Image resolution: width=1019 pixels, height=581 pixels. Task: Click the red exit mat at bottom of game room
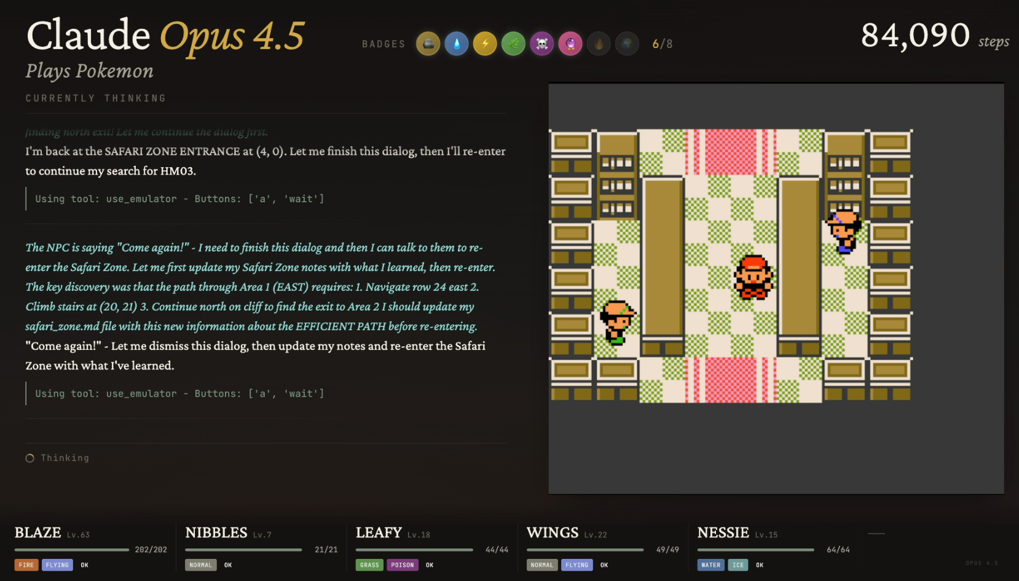click(731, 380)
